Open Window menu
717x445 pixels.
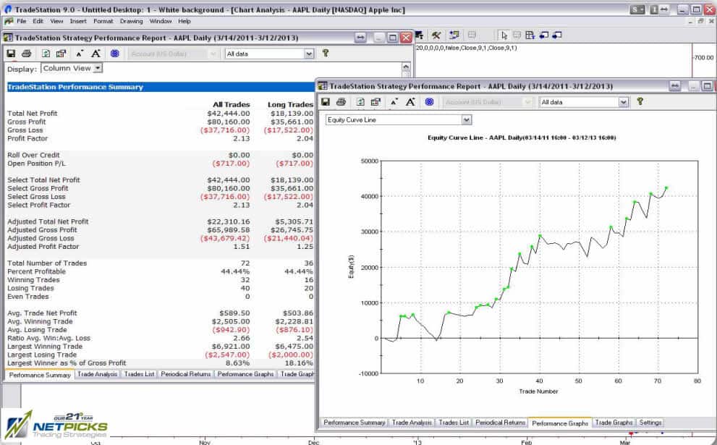[x=161, y=21]
